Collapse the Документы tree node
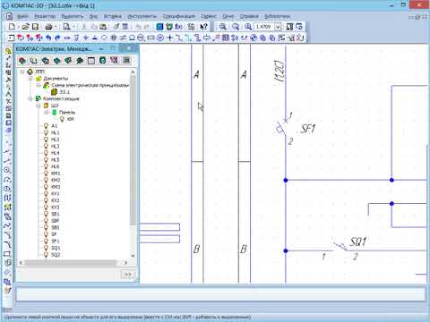 tap(30, 79)
